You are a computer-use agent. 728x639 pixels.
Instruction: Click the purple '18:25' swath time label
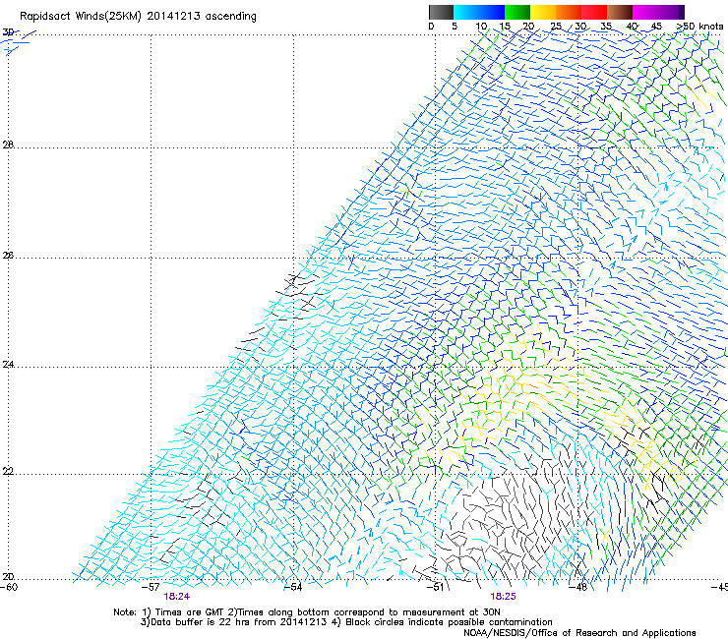coord(504,597)
